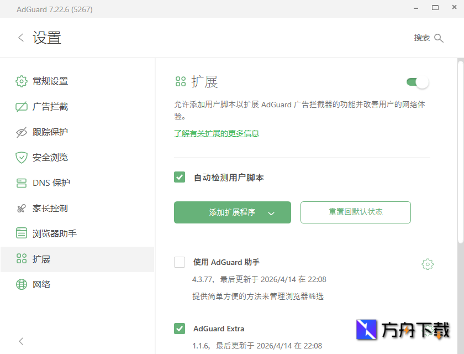This screenshot has height=354, width=464.
Task: Select the 家长控制 scissors icon
Action: tap(20, 208)
